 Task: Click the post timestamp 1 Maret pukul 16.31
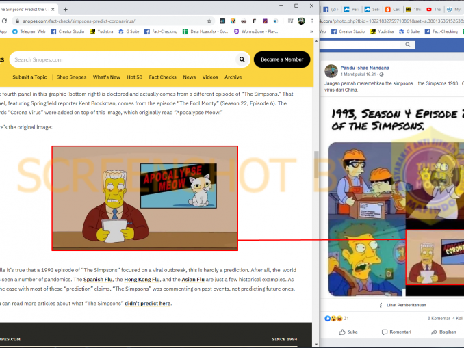point(359,75)
